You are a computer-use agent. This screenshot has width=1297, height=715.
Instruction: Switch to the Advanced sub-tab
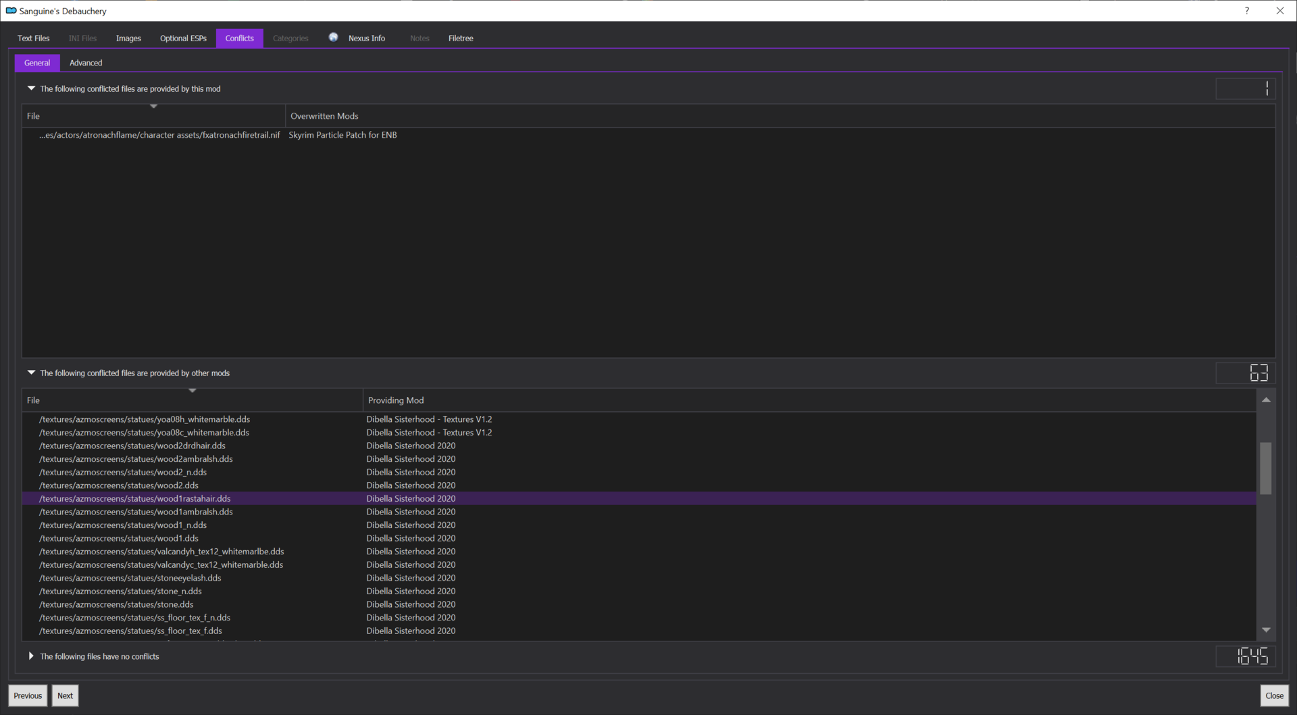click(x=86, y=63)
